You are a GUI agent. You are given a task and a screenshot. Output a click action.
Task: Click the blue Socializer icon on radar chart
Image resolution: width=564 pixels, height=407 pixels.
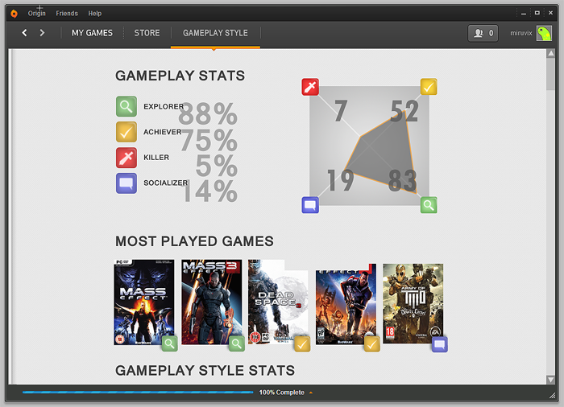[310, 205]
